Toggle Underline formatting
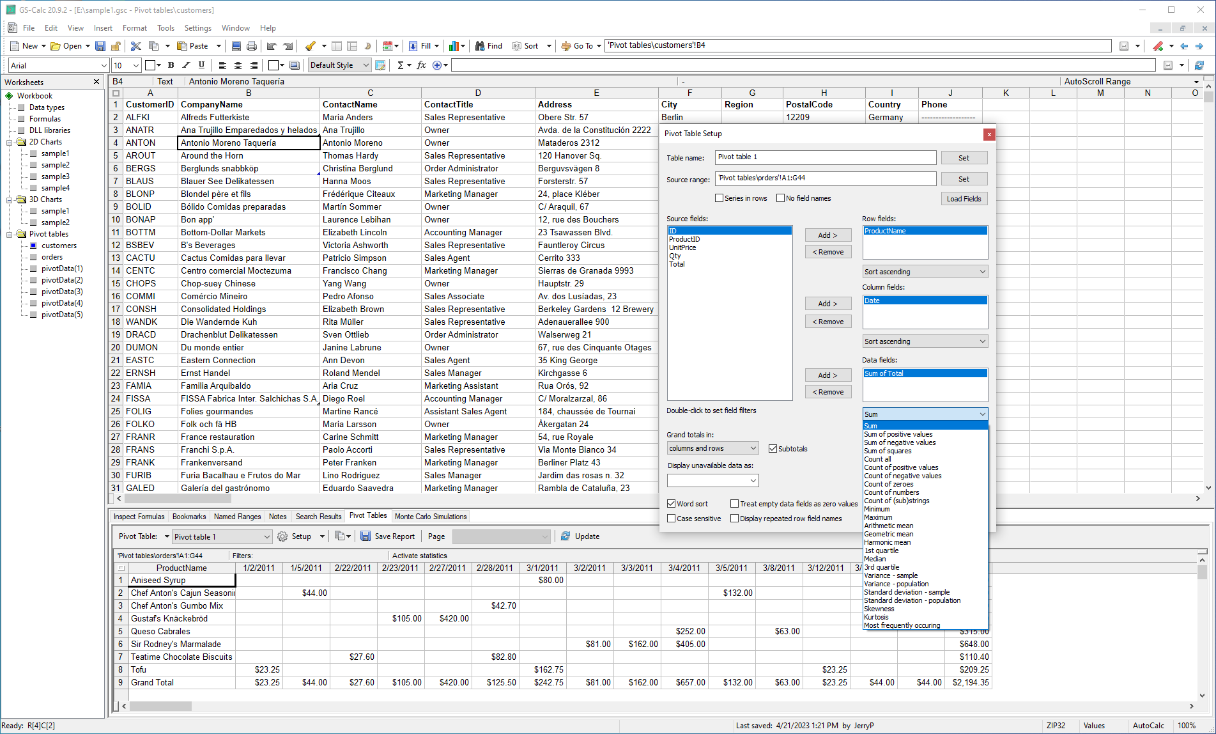 (x=201, y=65)
